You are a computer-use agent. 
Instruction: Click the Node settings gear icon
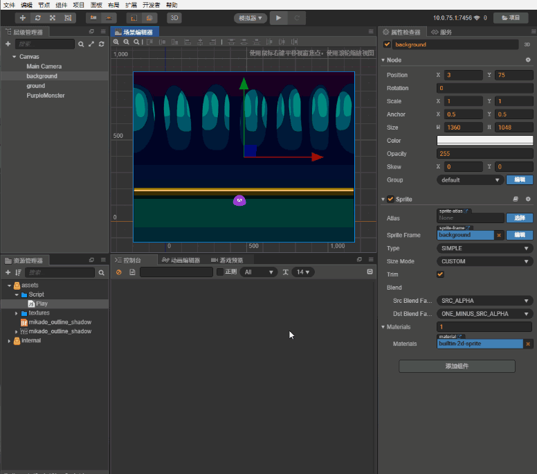coord(528,60)
